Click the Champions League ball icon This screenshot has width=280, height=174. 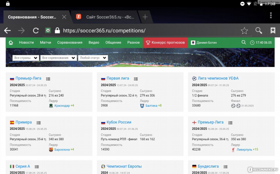point(194,78)
